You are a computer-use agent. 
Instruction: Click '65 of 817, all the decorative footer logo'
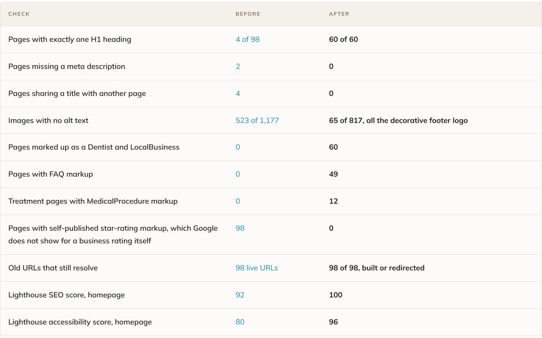point(398,120)
